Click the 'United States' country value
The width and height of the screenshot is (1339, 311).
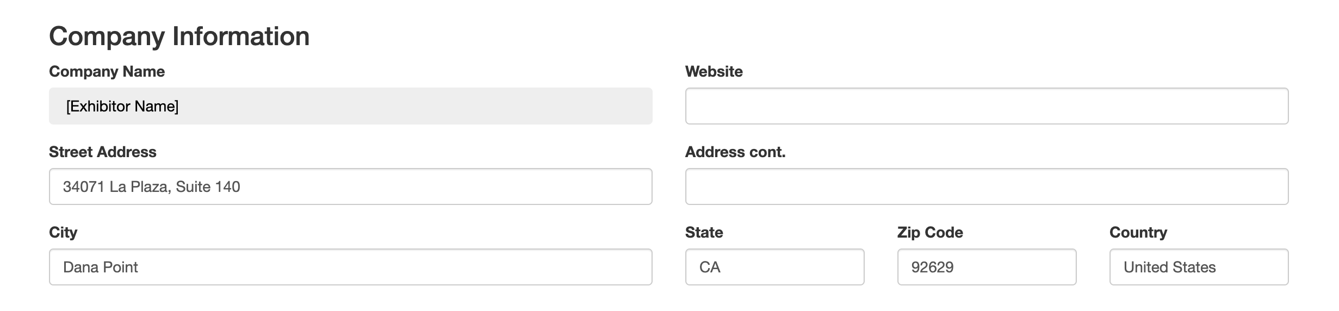click(x=1169, y=267)
